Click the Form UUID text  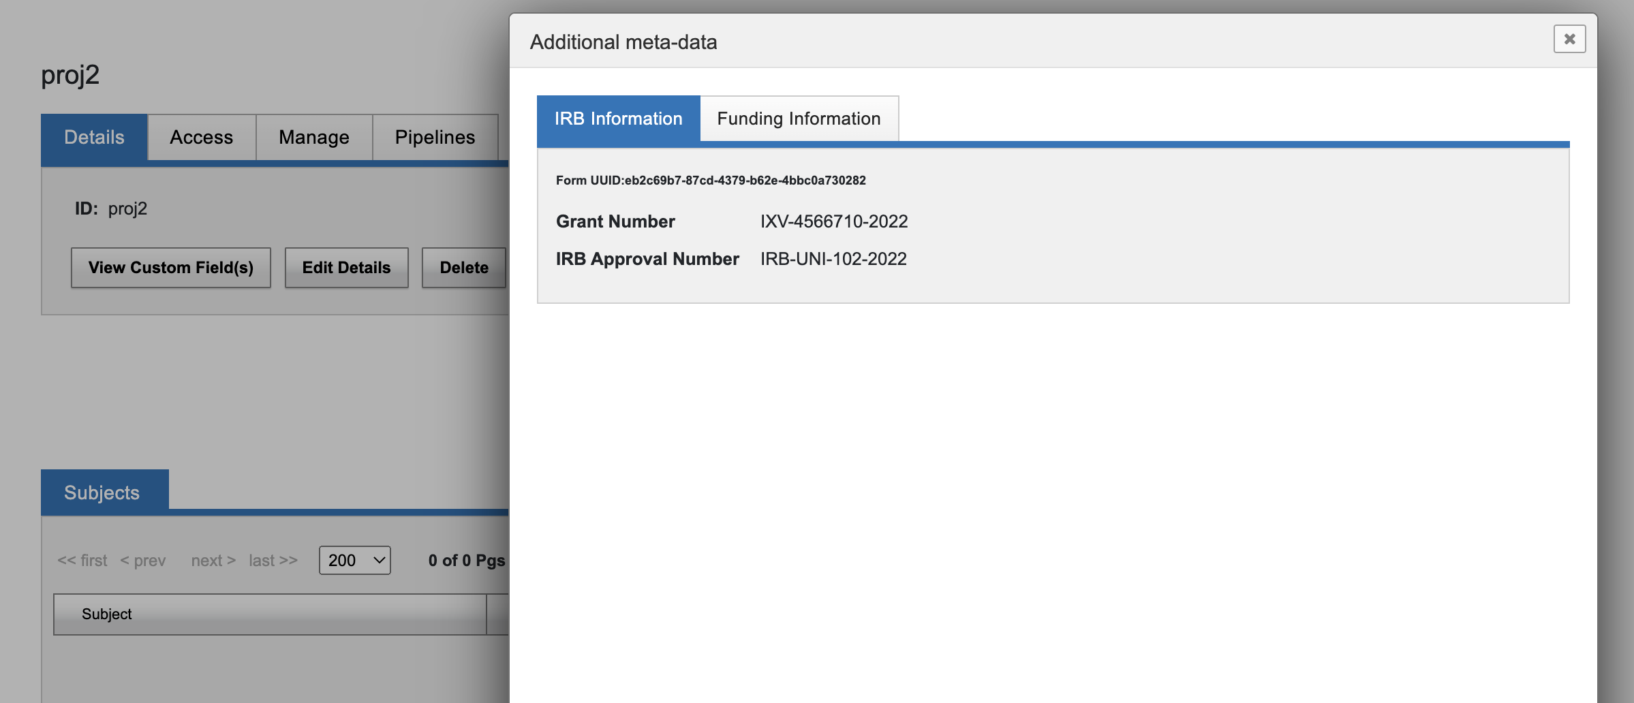[710, 181]
